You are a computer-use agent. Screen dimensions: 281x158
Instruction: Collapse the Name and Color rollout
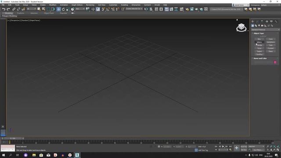[x=259, y=58]
